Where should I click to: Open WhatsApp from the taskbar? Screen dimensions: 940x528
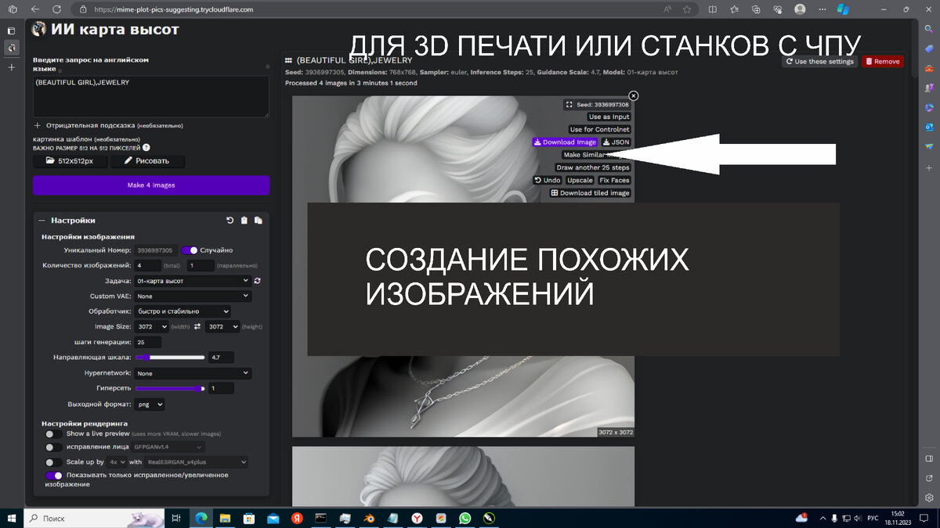click(x=465, y=518)
